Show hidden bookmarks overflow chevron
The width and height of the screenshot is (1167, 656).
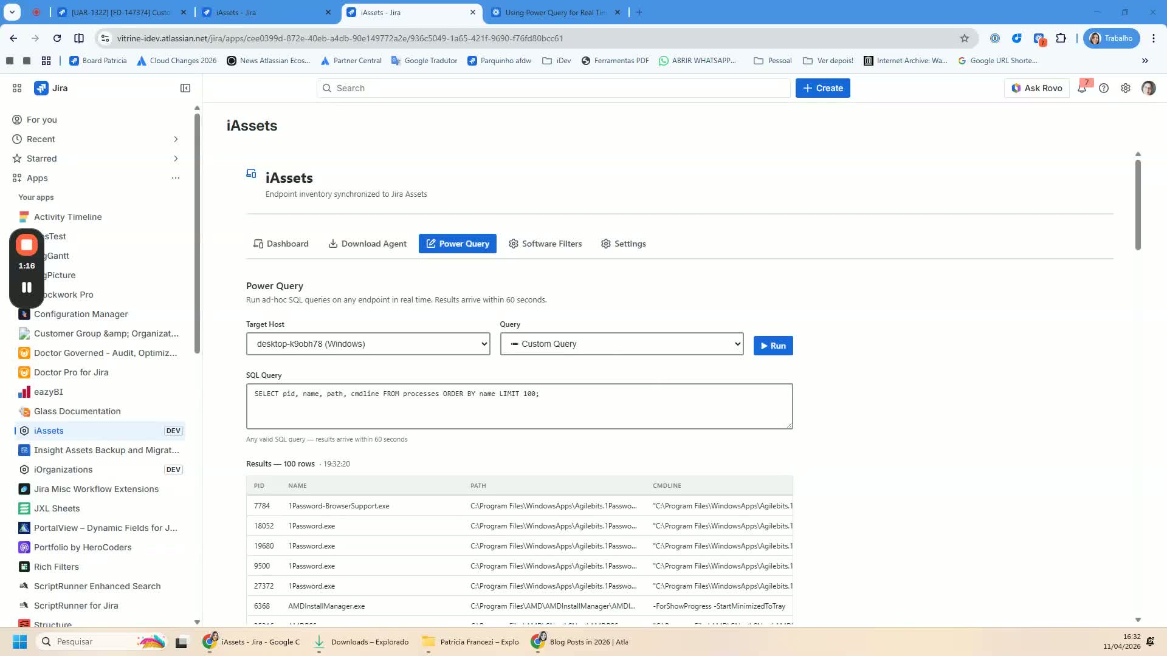(x=1145, y=61)
